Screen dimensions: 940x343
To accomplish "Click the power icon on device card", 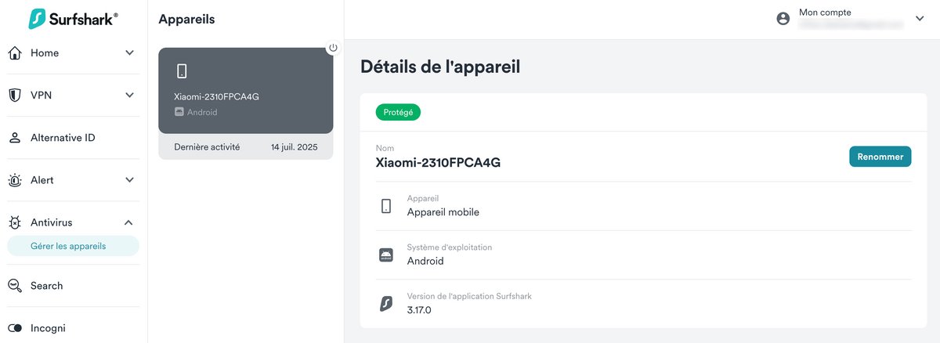I will (x=333, y=48).
